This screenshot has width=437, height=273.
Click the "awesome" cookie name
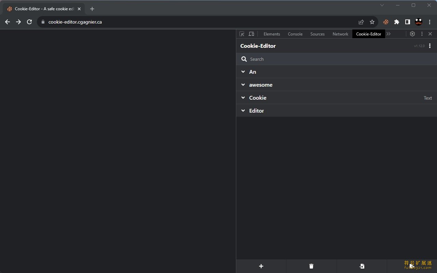261,85
